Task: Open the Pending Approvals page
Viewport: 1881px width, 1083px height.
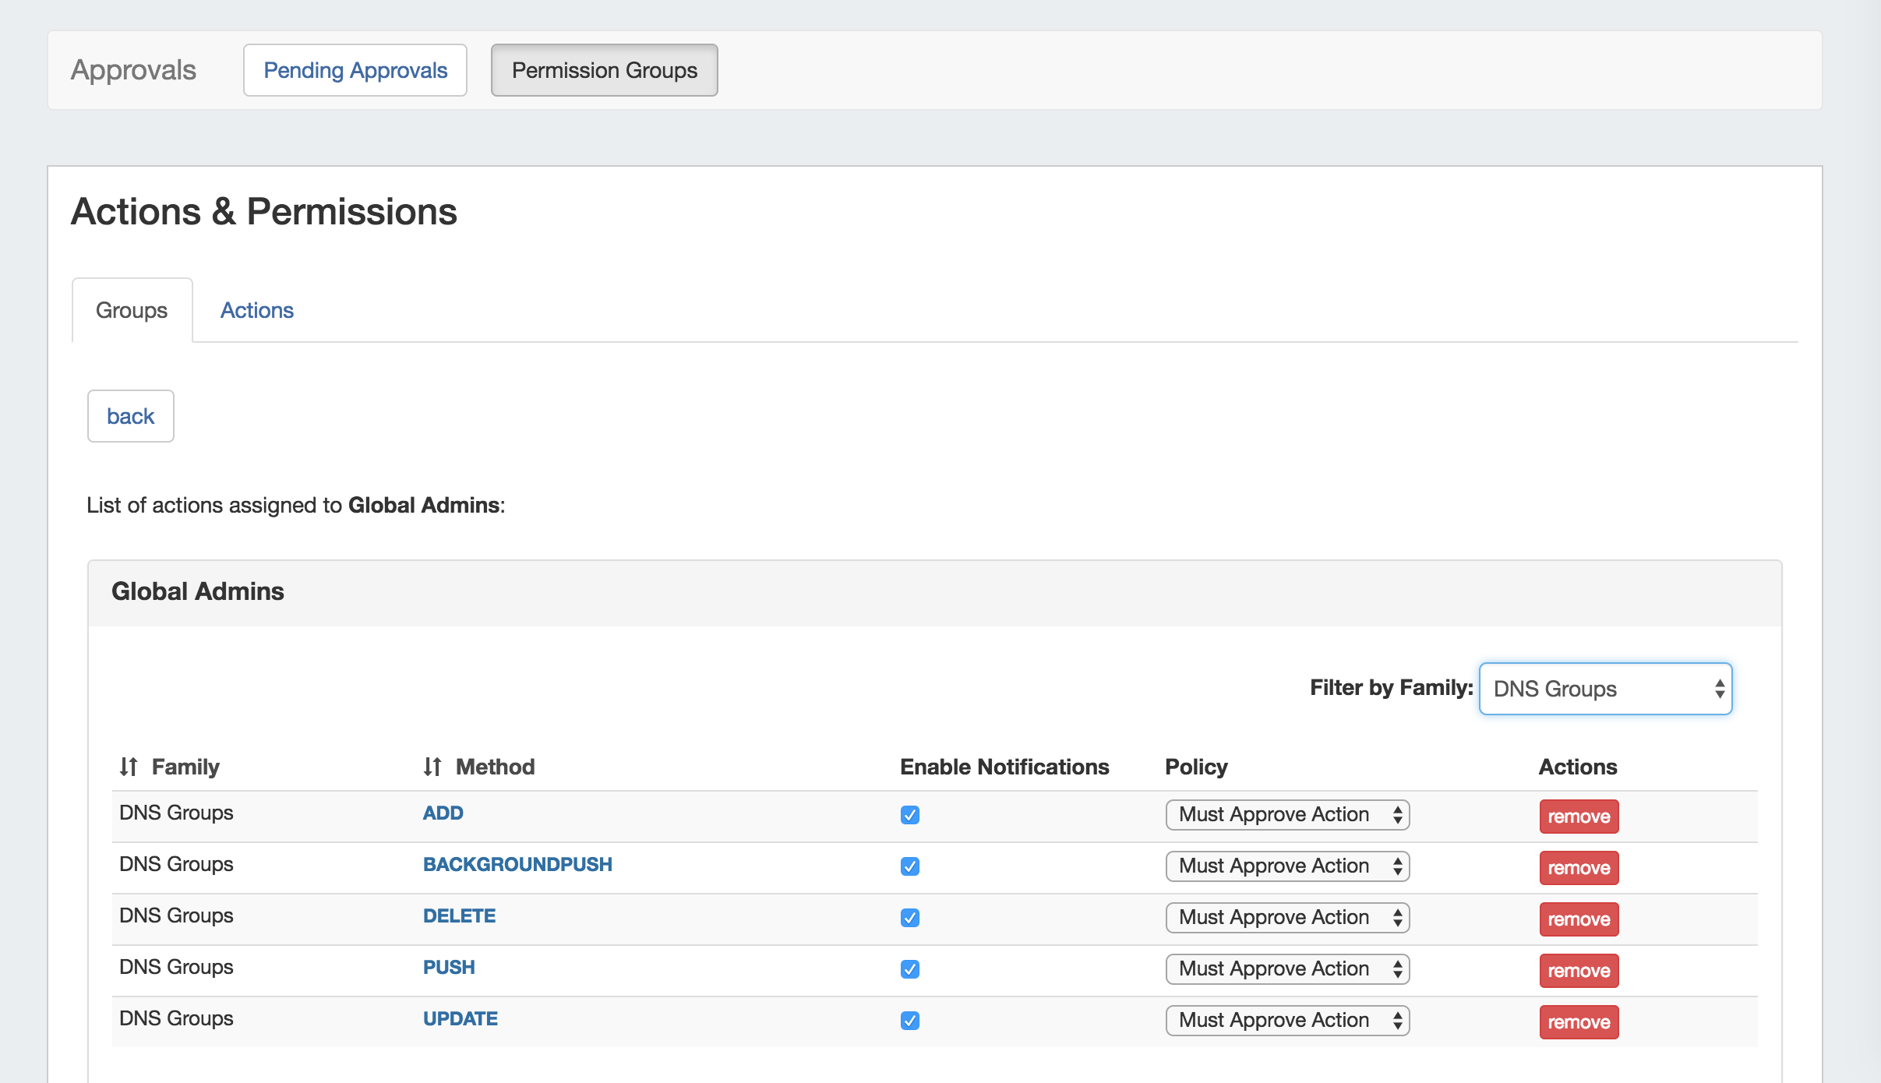Action: pos(355,70)
